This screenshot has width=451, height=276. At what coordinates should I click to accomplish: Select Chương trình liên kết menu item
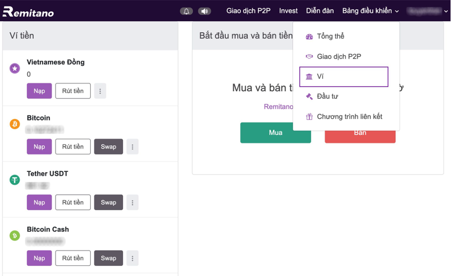[349, 117]
